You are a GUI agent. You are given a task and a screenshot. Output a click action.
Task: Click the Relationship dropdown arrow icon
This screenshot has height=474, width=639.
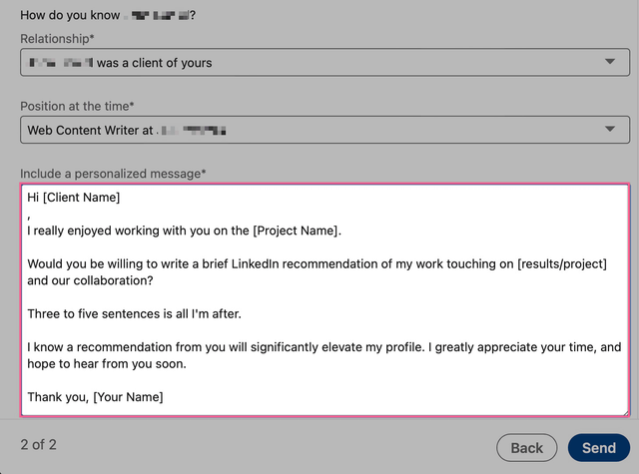tap(610, 62)
